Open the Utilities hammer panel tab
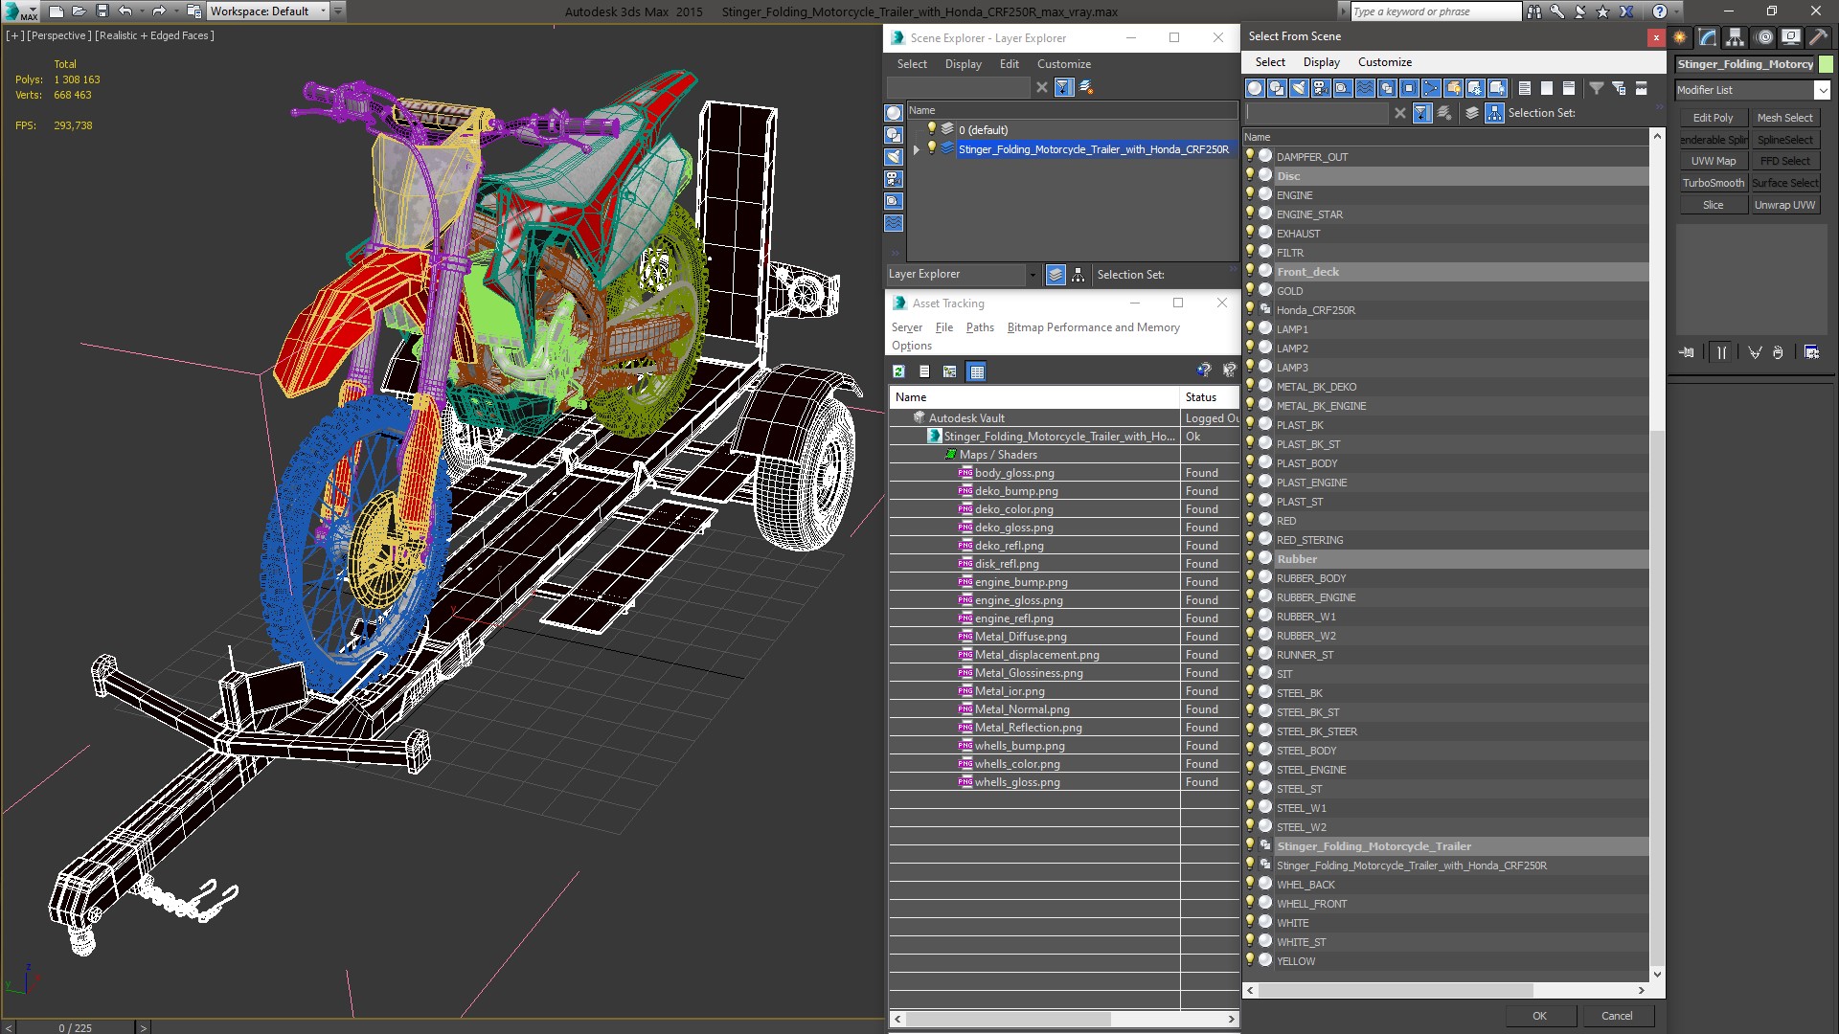The image size is (1839, 1034). [1817, 37]
